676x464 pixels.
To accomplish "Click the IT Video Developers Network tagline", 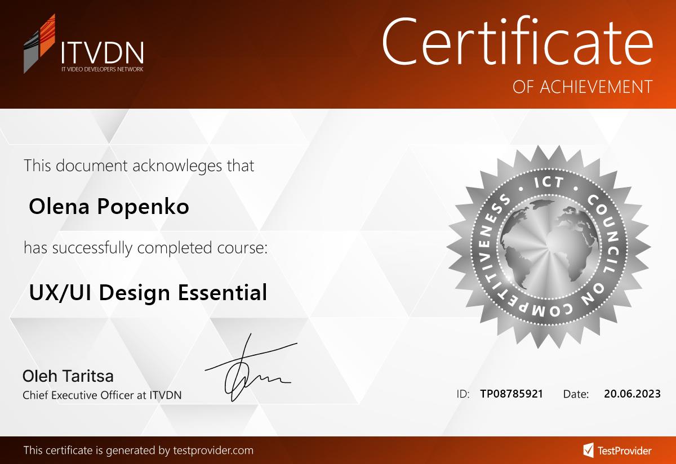I will pyautogui.click(x=102, y=69).
